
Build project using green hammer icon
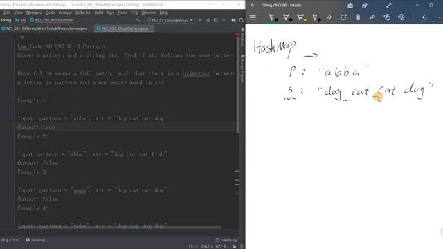coord(138,20)
